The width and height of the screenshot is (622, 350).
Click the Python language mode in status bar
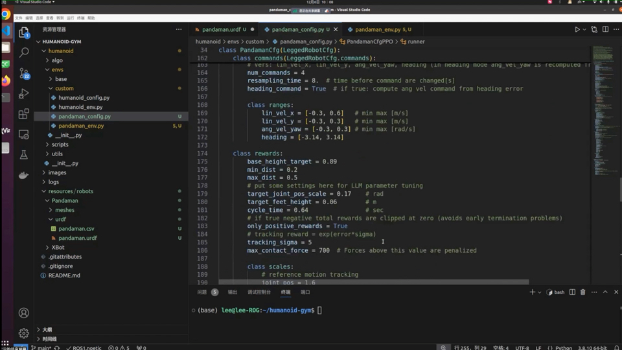click(x=563, y=348)
